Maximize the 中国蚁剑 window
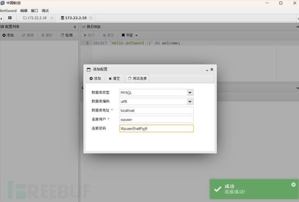299x202 pixels. point(281,3)
